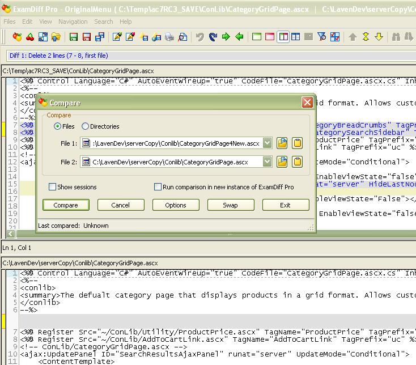
Task: Jump to previous difference up arrow
Action: (x=353, y=37)
